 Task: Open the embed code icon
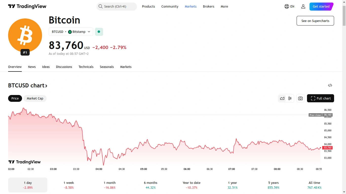tap(330, 85)
